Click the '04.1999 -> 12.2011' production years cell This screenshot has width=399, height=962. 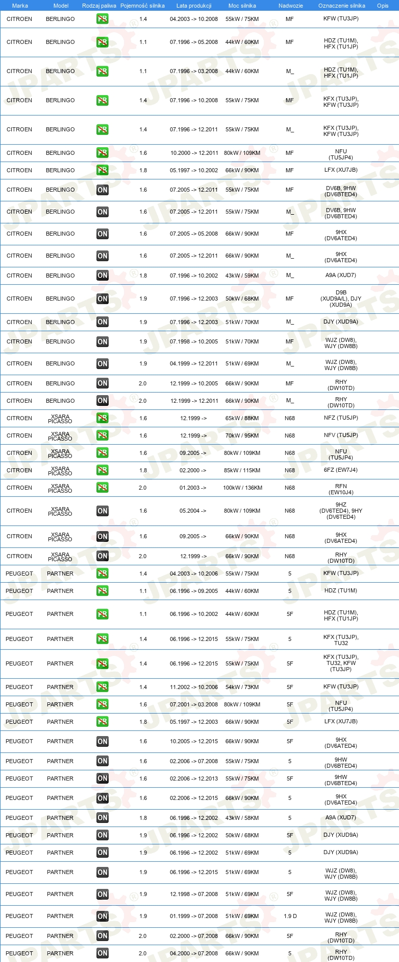point(194,364)
